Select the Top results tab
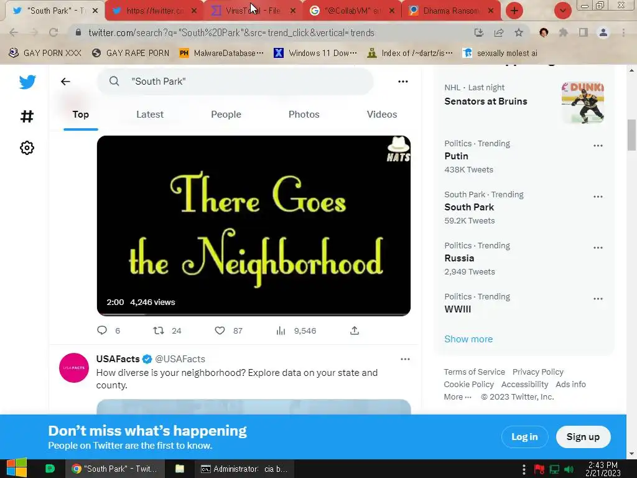This screenshot has height=478, width=637. [80, 115]
